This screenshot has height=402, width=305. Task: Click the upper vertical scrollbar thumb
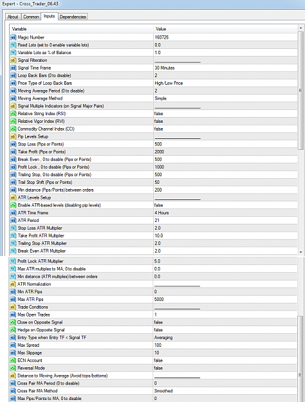300,90
